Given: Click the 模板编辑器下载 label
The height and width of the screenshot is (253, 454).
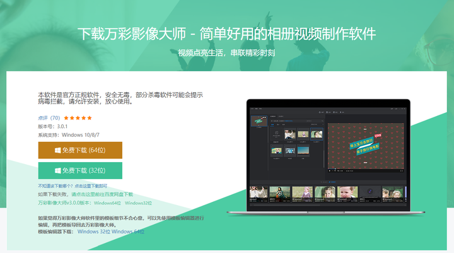Looking at the screenshot, I should pyautogui.click(x=57, y=232).
